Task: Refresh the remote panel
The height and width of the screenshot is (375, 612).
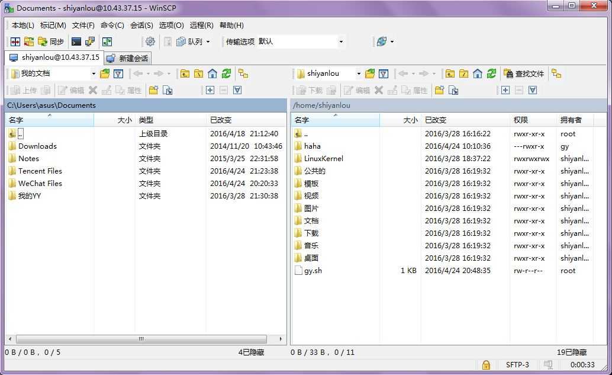Action: tap(491, 73)
